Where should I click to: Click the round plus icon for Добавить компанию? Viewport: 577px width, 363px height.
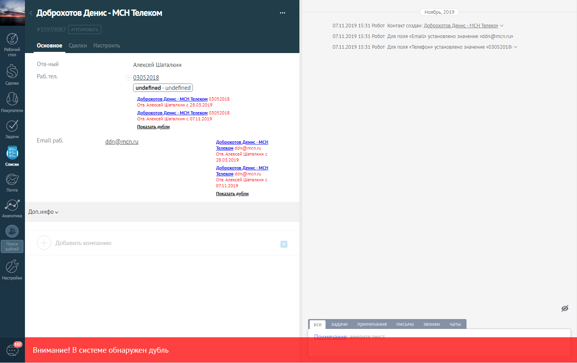44,243
